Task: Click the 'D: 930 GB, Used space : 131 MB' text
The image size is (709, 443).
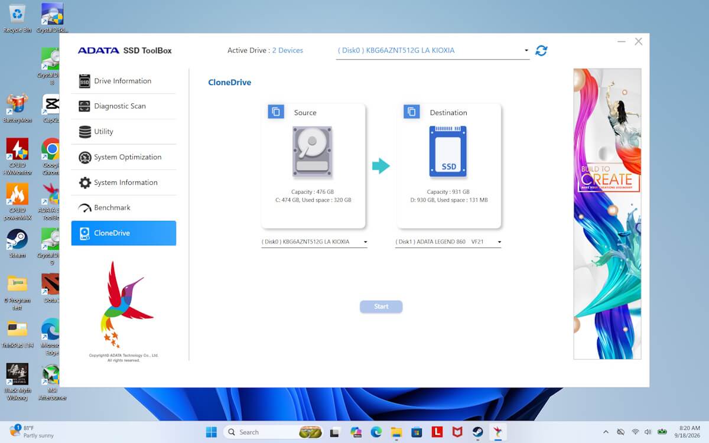Action: coord(448,200)
